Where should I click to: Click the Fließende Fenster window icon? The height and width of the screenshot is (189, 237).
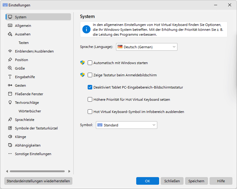[10, 94]
